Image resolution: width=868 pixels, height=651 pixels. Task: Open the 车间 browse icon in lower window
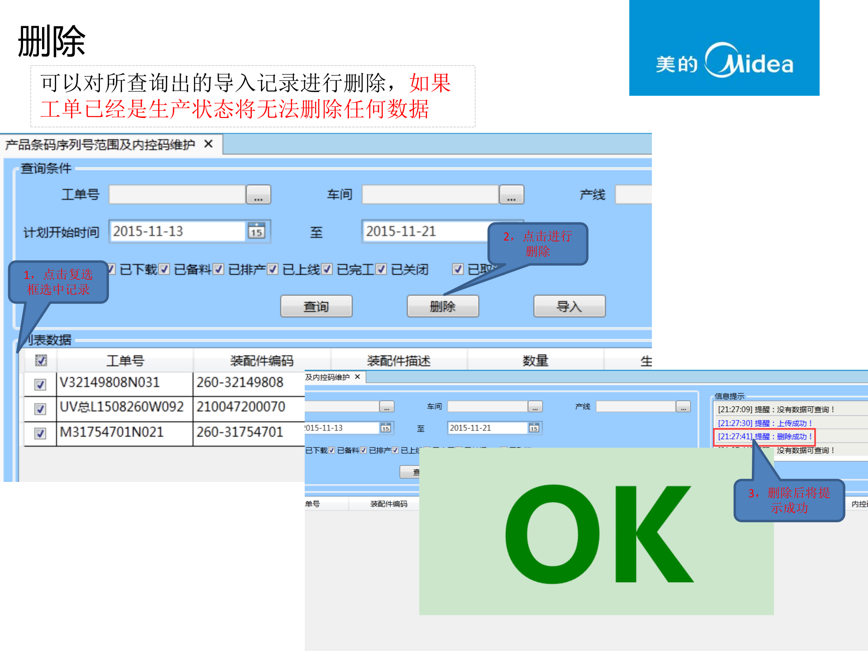click(535, 406)
